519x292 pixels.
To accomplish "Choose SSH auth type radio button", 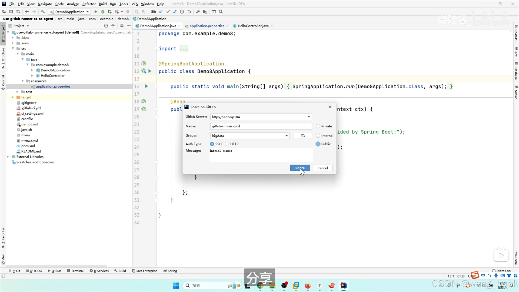I will tap(212, 144).
